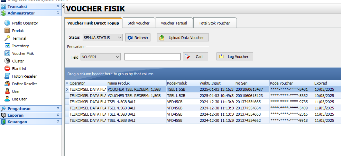Click the Pencarian search text field

pyautogui.click(x=153, y=57)
